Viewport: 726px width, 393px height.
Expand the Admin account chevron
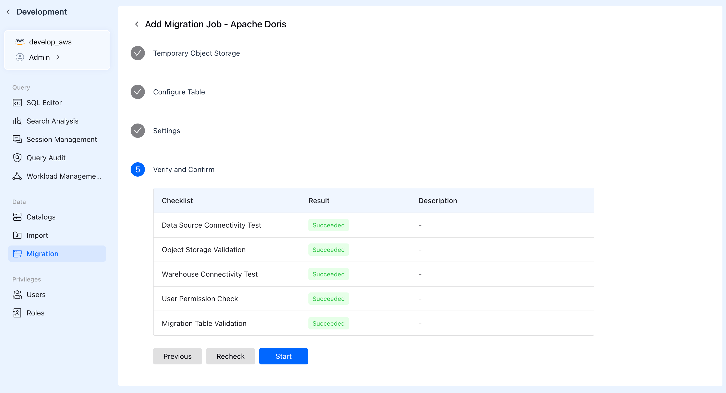click(58, 57)
